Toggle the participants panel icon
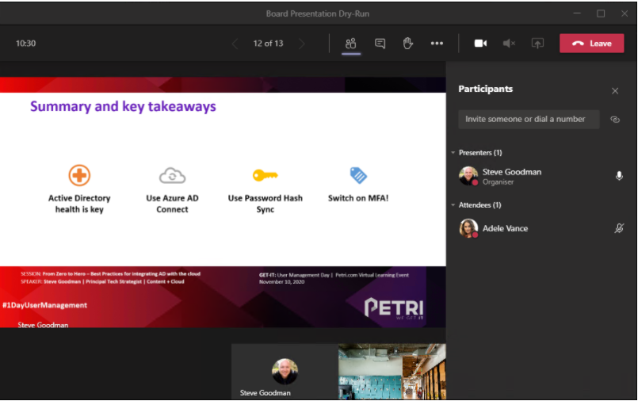The image size is (638, 401). click(351, 44)
